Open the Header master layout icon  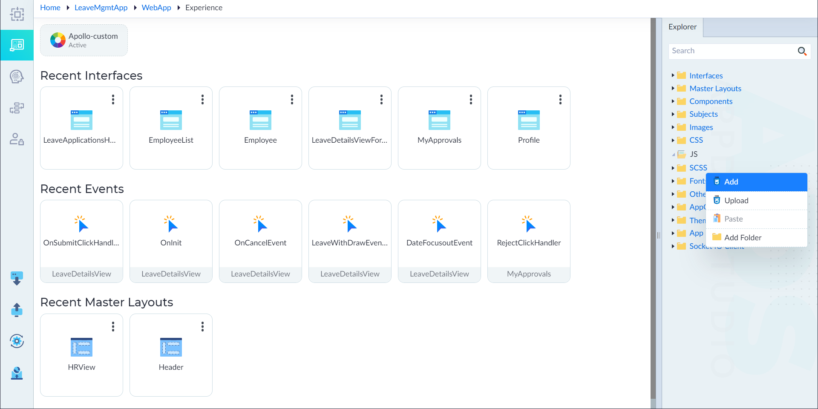click(x=171, y=347)
